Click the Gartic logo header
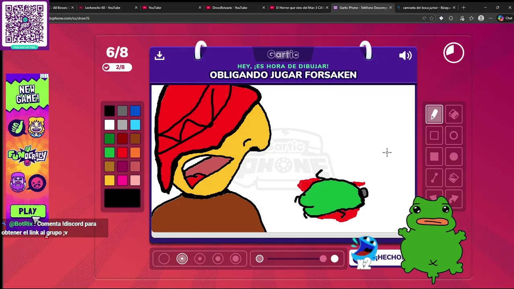The height and width of the screenshot is (289, 514). (283, 55)
